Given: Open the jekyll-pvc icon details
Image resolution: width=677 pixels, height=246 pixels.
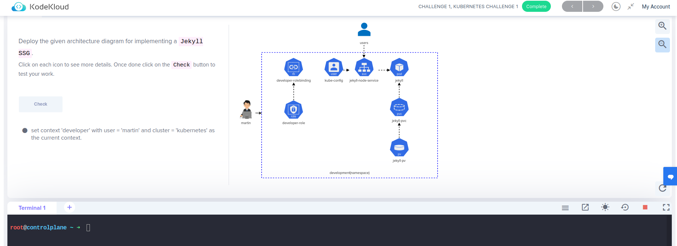Looking at the screenshot, I should pos(399,108).
